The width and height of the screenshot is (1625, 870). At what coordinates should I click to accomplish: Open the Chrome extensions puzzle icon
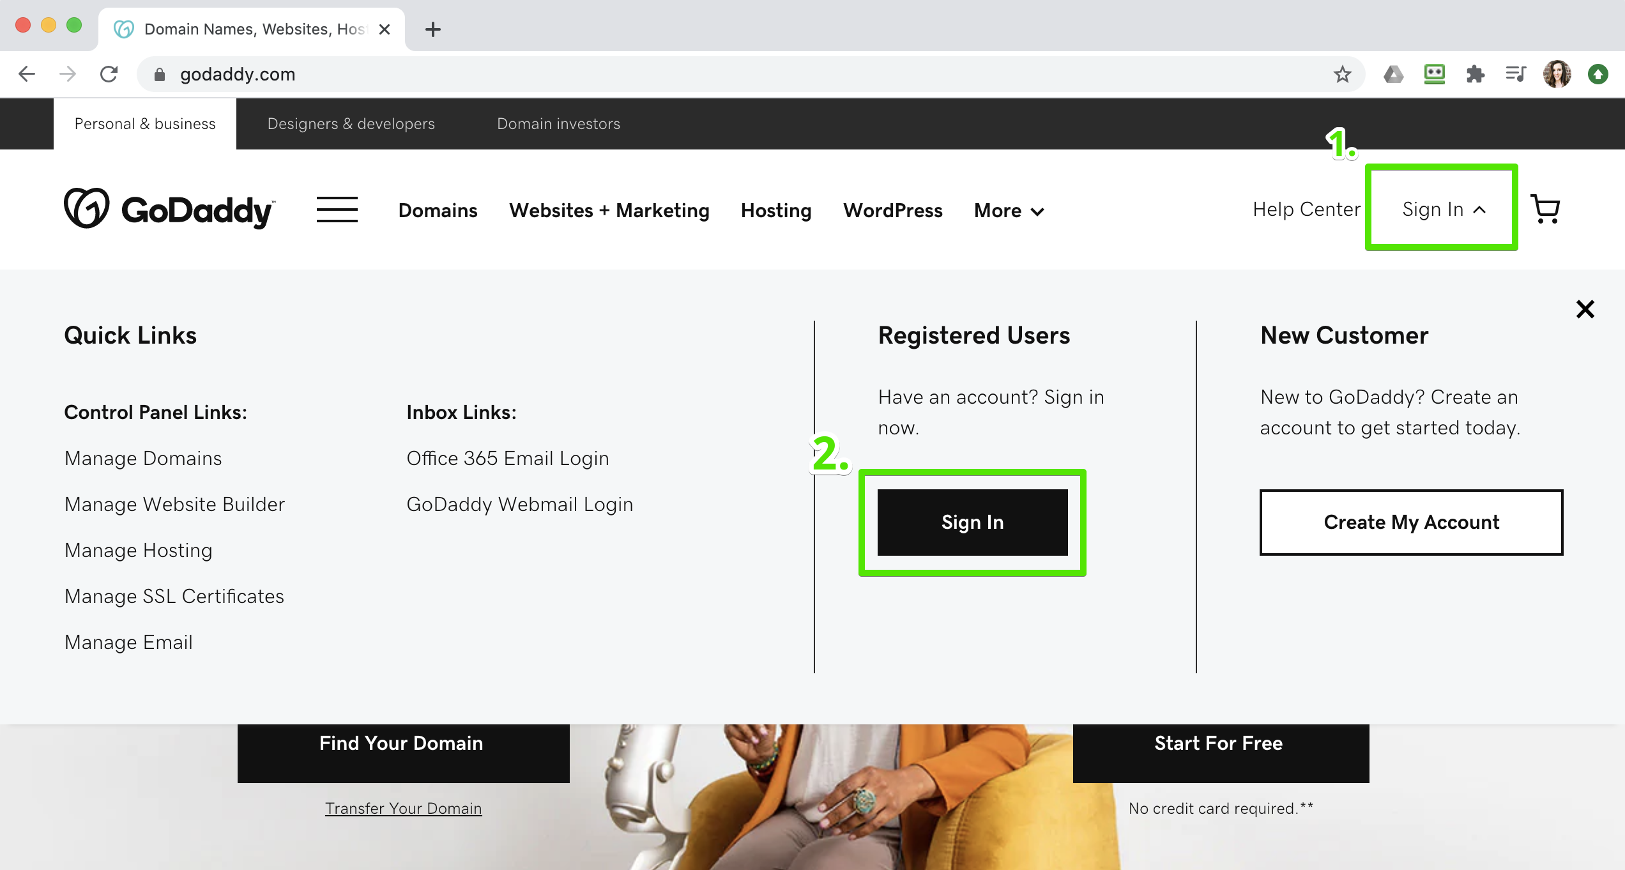[x=1475, y=75]
